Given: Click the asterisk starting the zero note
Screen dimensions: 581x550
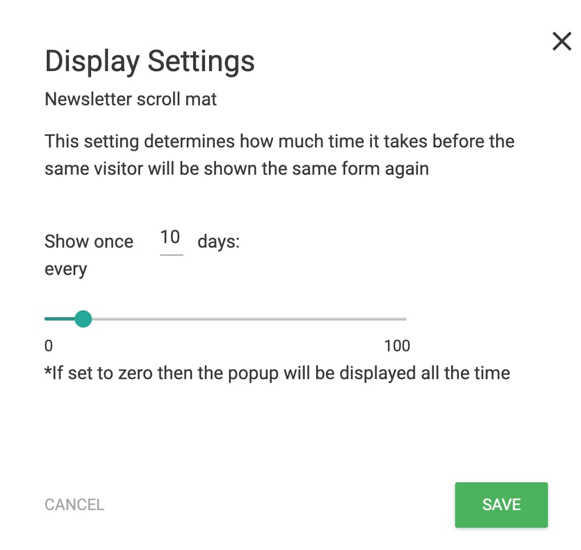Looking at the screenshot, I should pyautogui.click(x=48, y=371).
